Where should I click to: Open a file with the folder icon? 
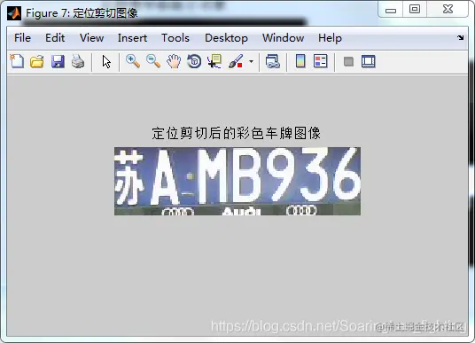[37, 61]
